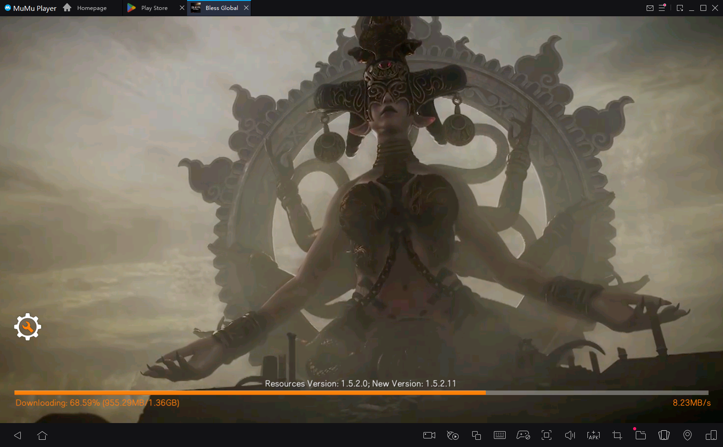The height and width of the screenshot is (447, 723).
Task: Open the shared folder icon
Action: pyautogui.click(x=640, y=435)
